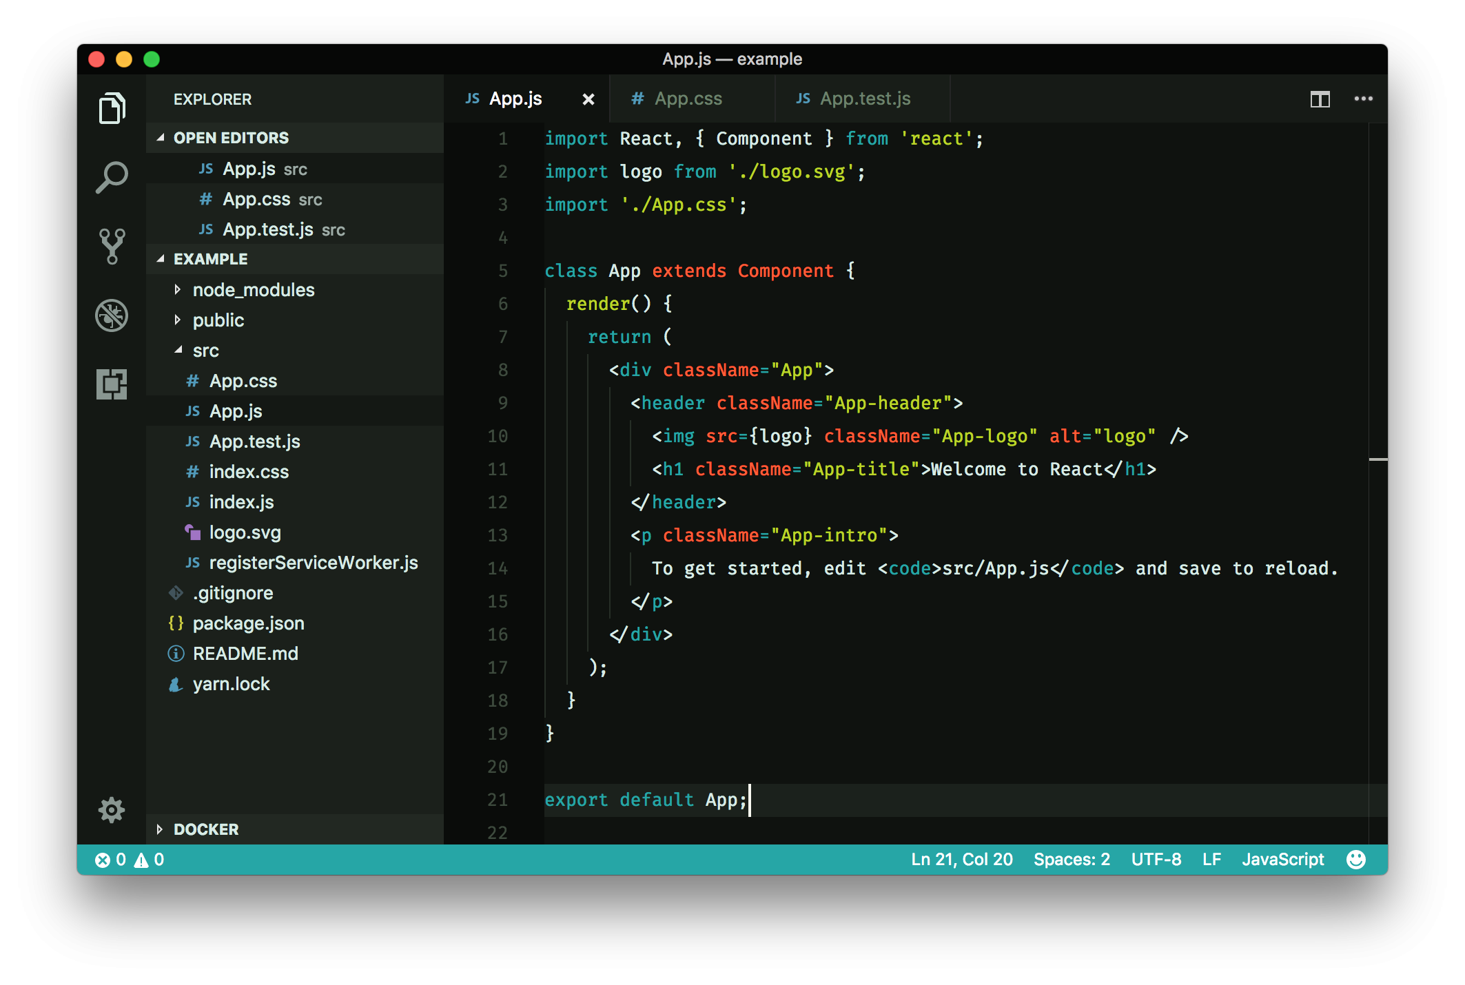Open App.css in the src folder
Image resolution: width=1465 pixels, height=985 pixels.
(295, 380)
